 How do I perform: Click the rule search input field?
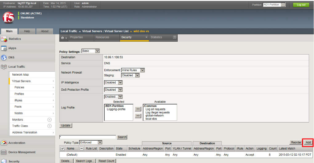pos(88,137)
